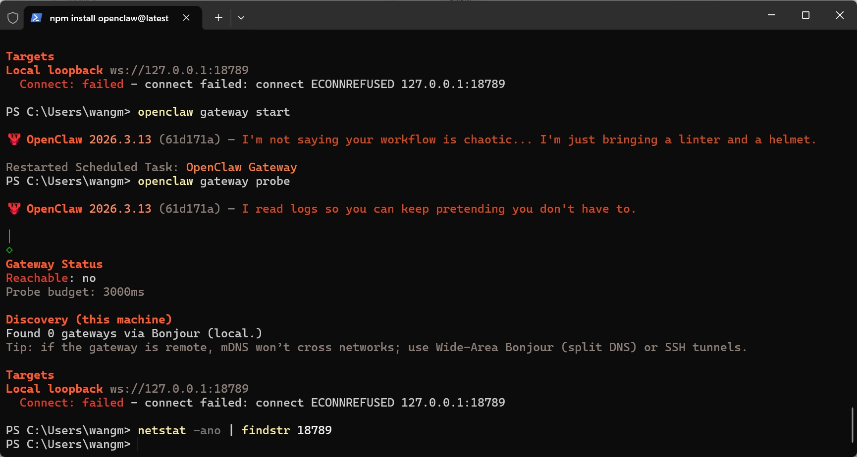857x457 pixels.
Task: Close the 'npm install openclaw@latest' tab
Action: point(186,18)
